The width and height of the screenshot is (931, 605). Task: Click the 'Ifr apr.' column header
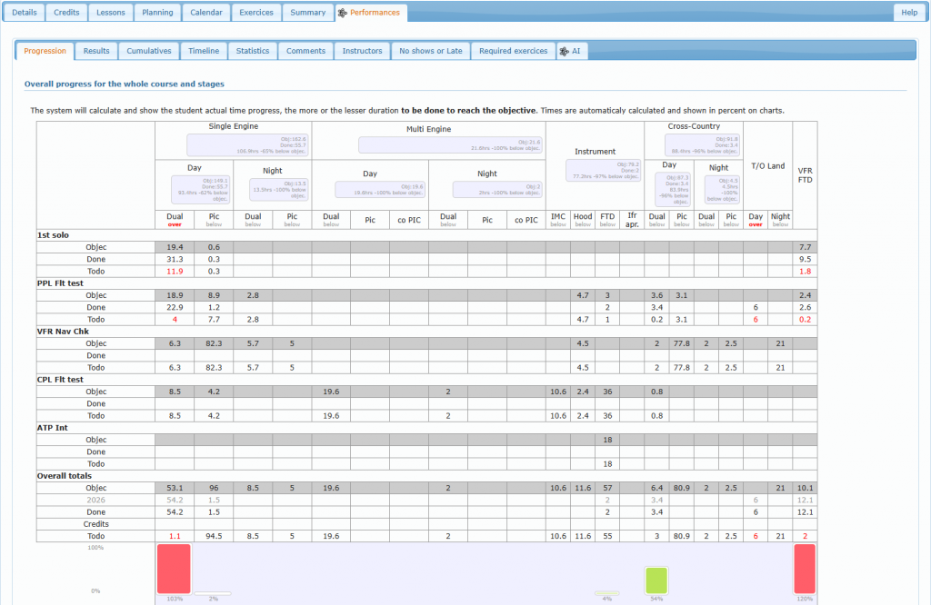click(x=632, y=220)
